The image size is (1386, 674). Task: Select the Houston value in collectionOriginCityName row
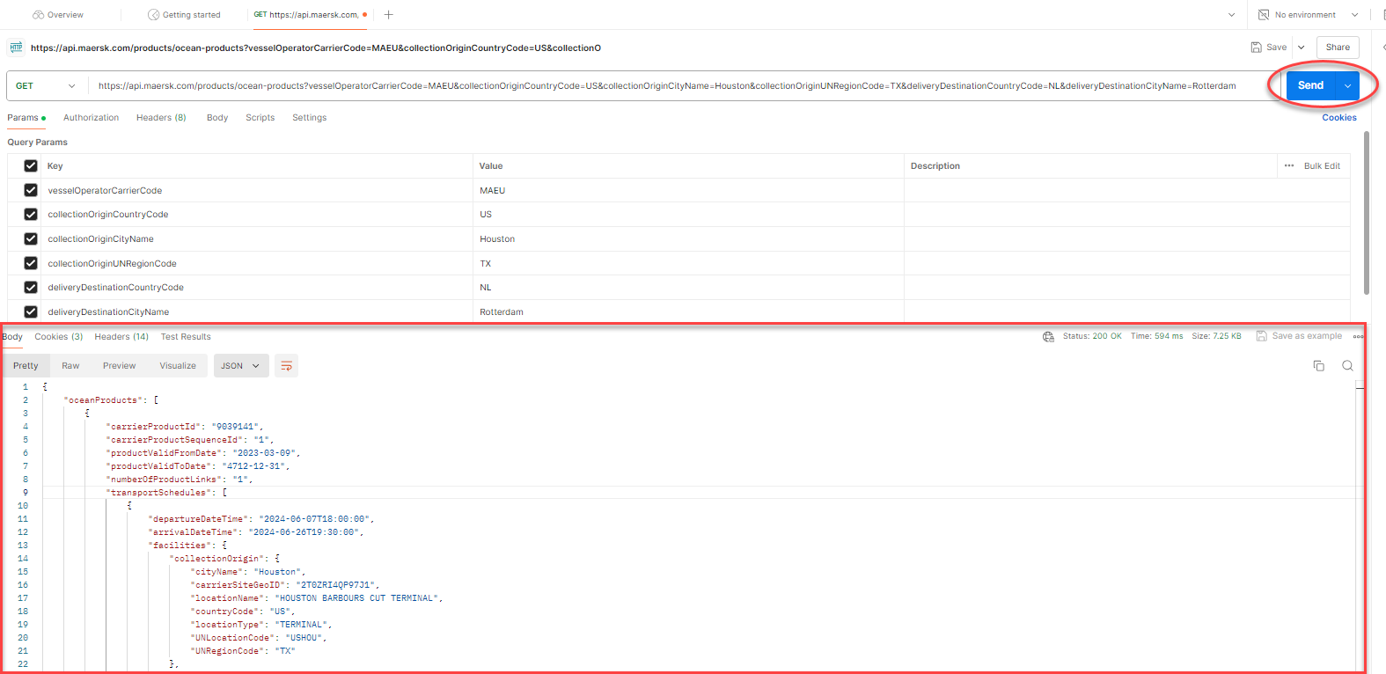[x=688, y=239]
